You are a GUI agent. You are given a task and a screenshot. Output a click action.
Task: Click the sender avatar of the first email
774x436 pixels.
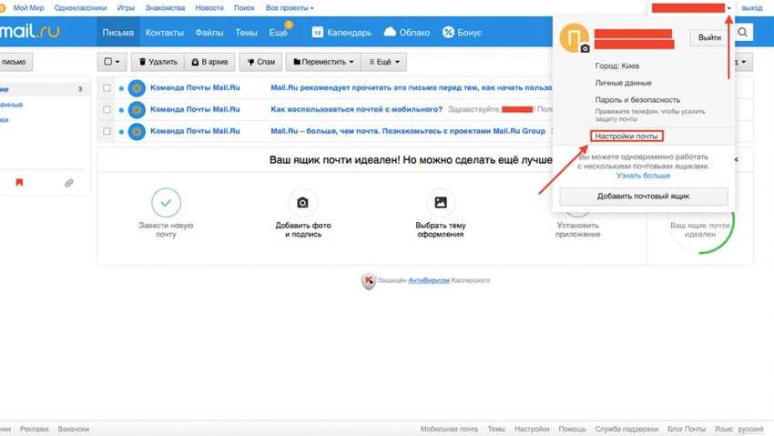click(137, 87)
